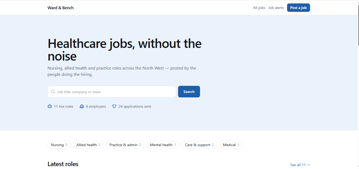
Task: Filter roles by Mental health chip
Action: click(x=163, y=145)
